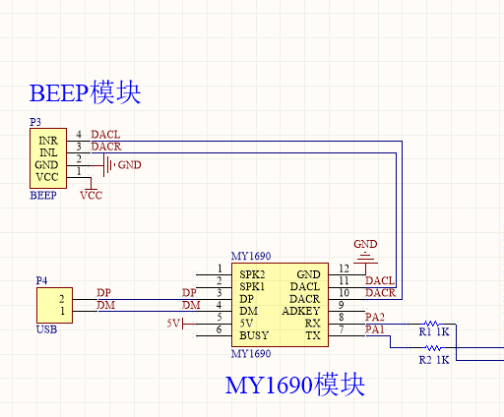Viewport: 504px width, 417px height.
Task: Click the VCC pin name inside P3
Action: [x=47, y=177]
